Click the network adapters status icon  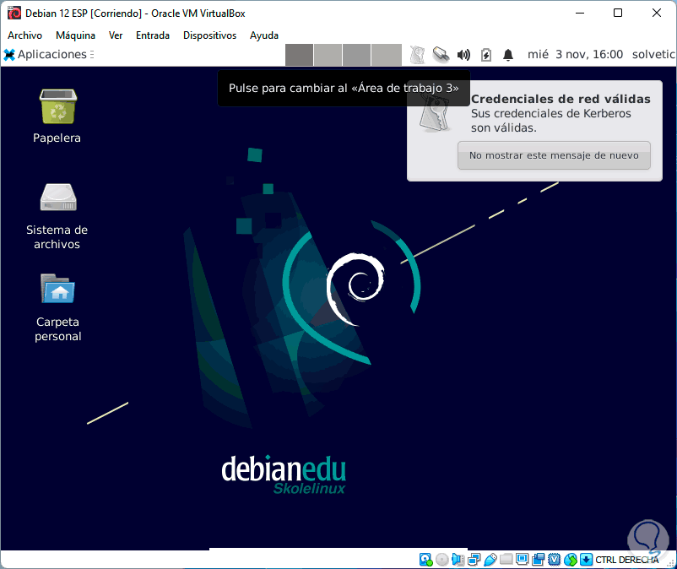(x=474, y=560)
